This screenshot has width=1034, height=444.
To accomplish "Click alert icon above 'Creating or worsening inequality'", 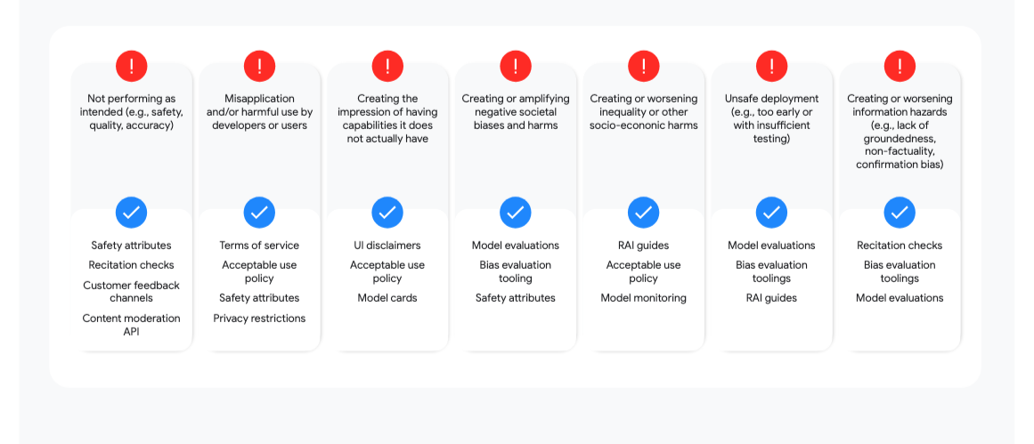I will (x=643, y=66).
